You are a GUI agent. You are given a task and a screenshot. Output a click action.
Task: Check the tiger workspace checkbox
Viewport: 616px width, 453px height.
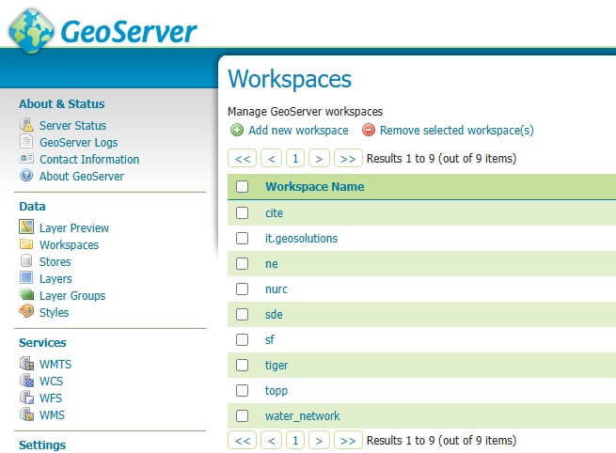click(242, 365)
